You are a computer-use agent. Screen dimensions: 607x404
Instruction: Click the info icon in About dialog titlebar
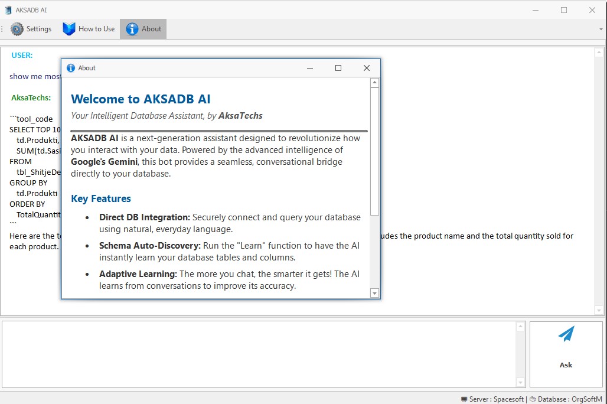(71, 67)
